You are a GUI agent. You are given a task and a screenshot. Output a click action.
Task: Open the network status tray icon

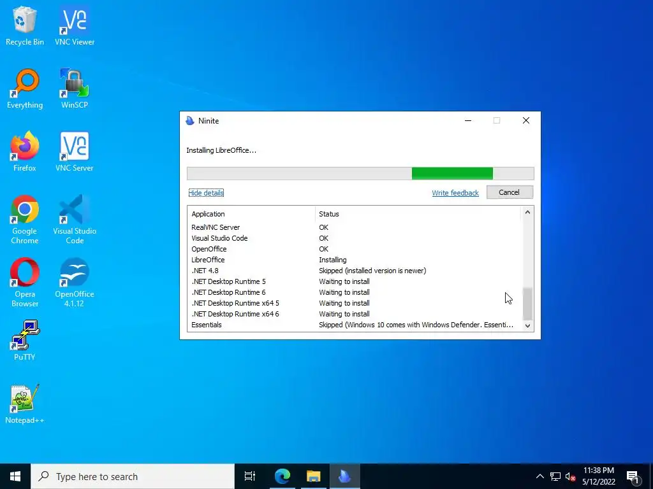[555, 476]
